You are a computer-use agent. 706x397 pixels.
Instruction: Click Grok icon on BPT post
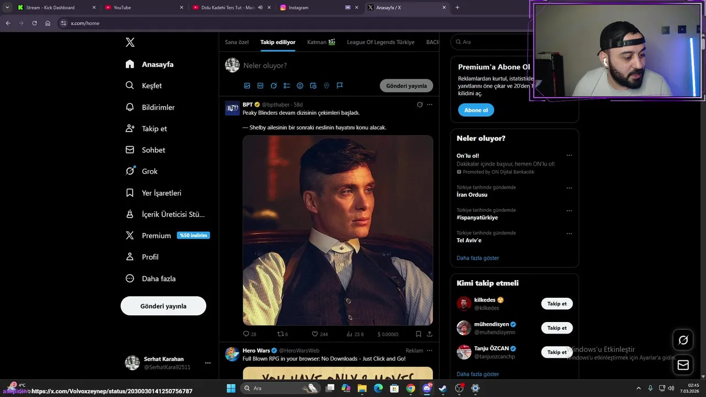(420, 104)
